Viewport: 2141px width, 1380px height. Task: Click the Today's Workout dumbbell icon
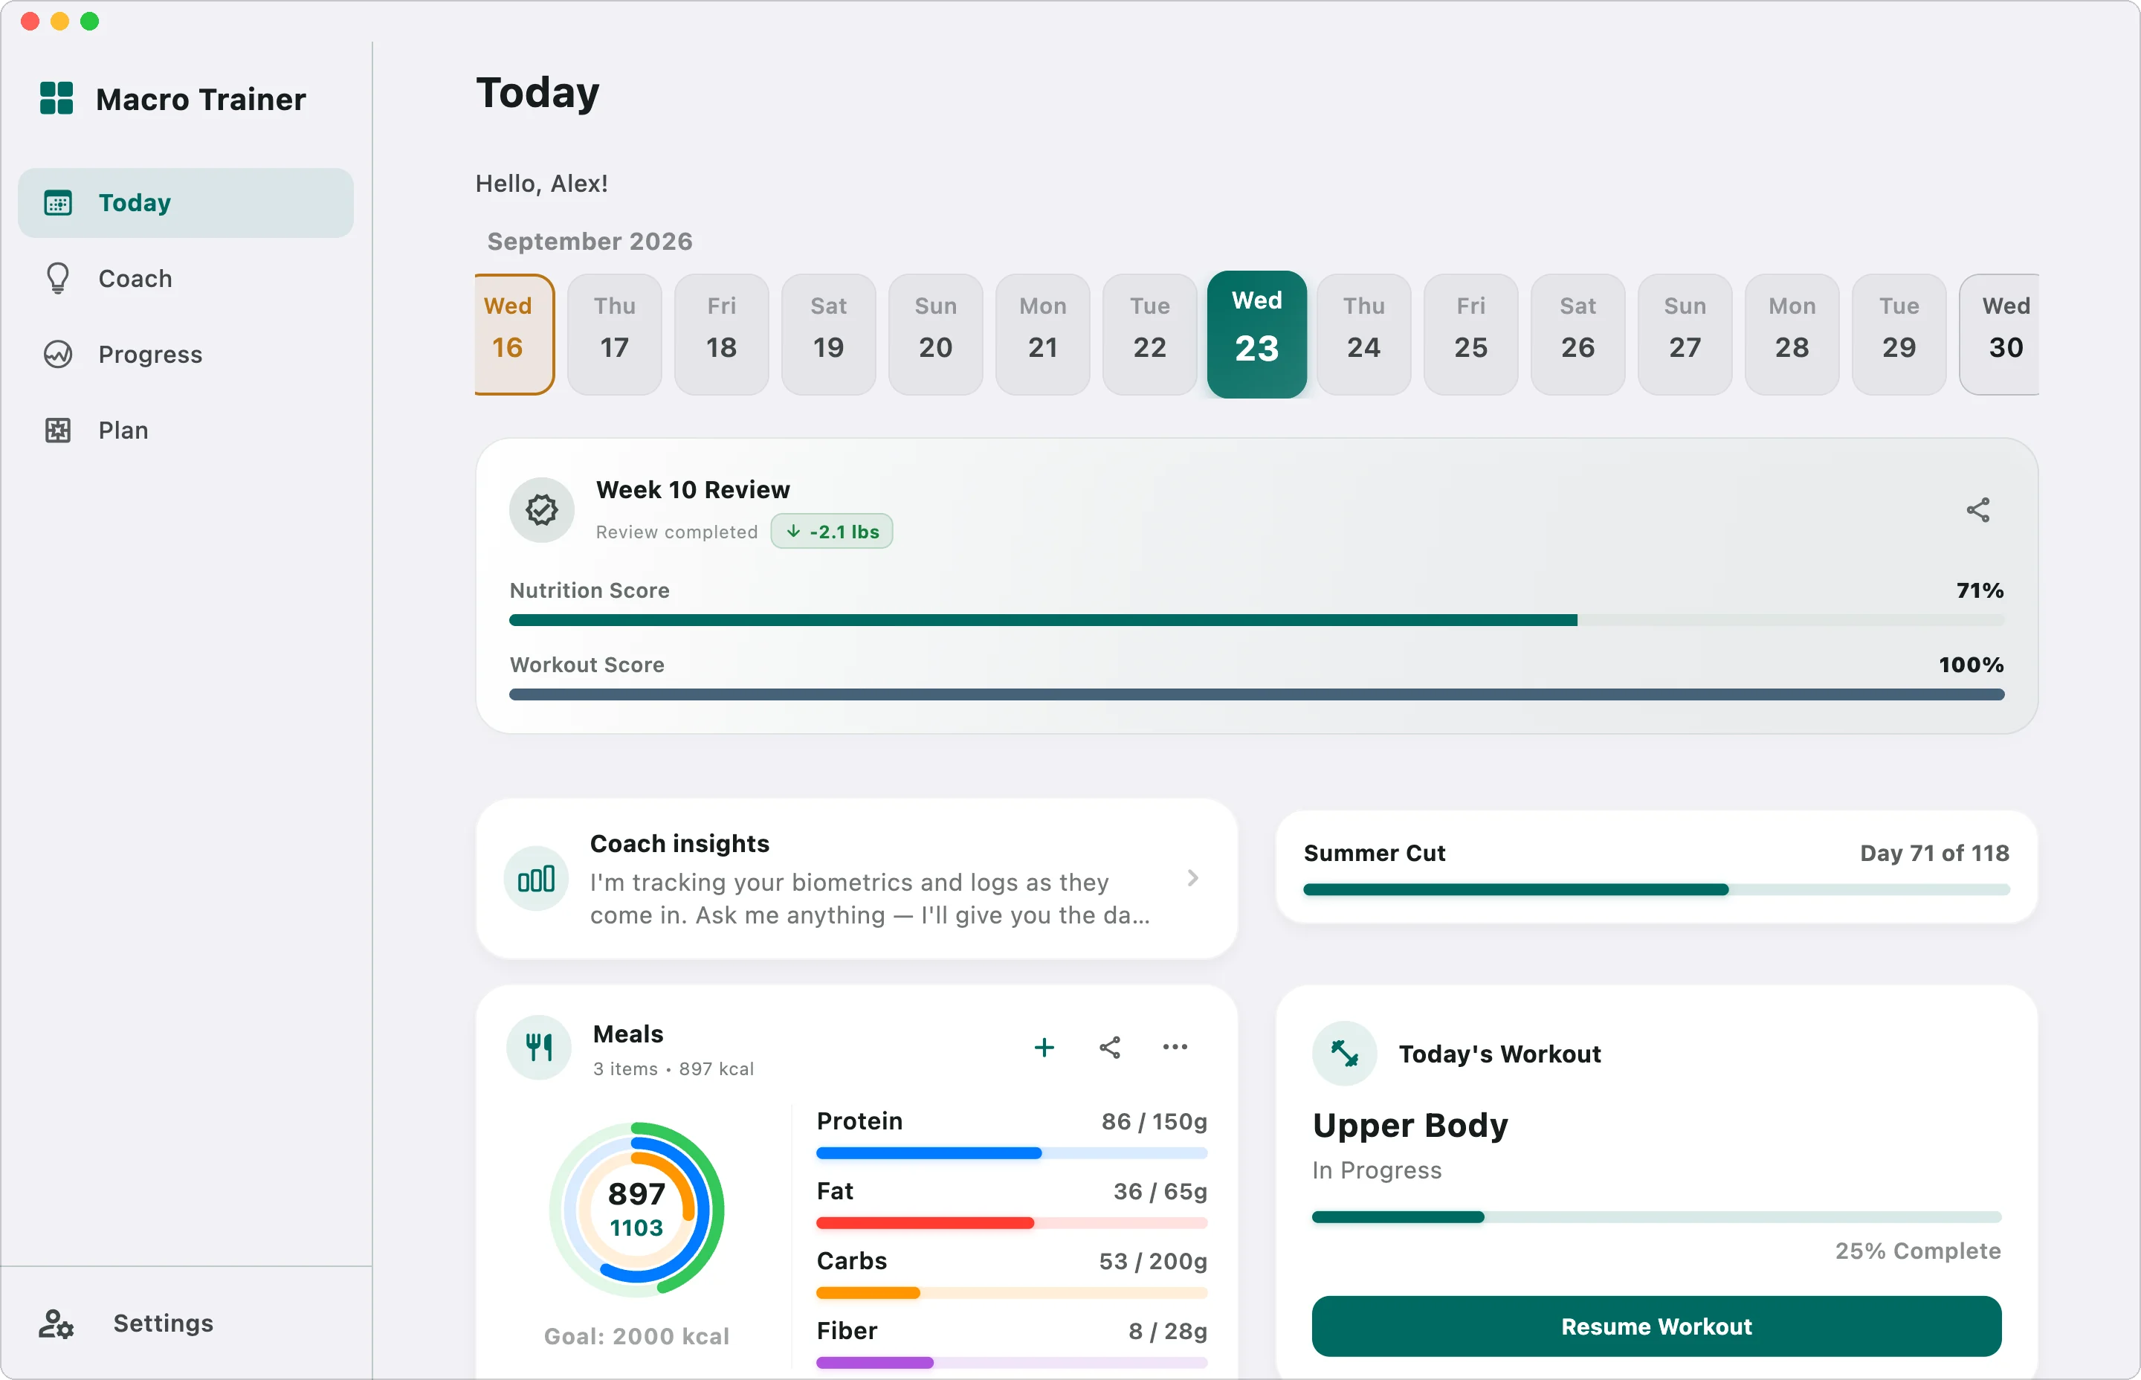[1345, 1054]
